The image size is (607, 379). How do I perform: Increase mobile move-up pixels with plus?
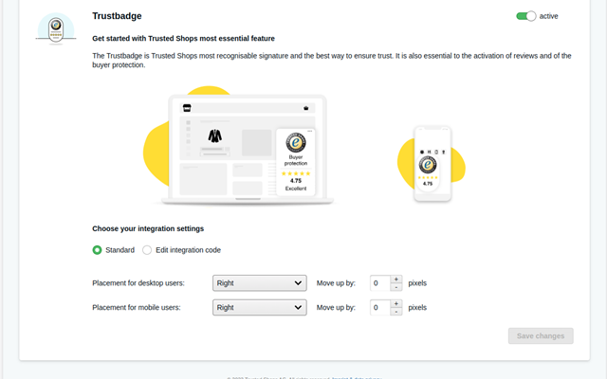click(396, 303)
